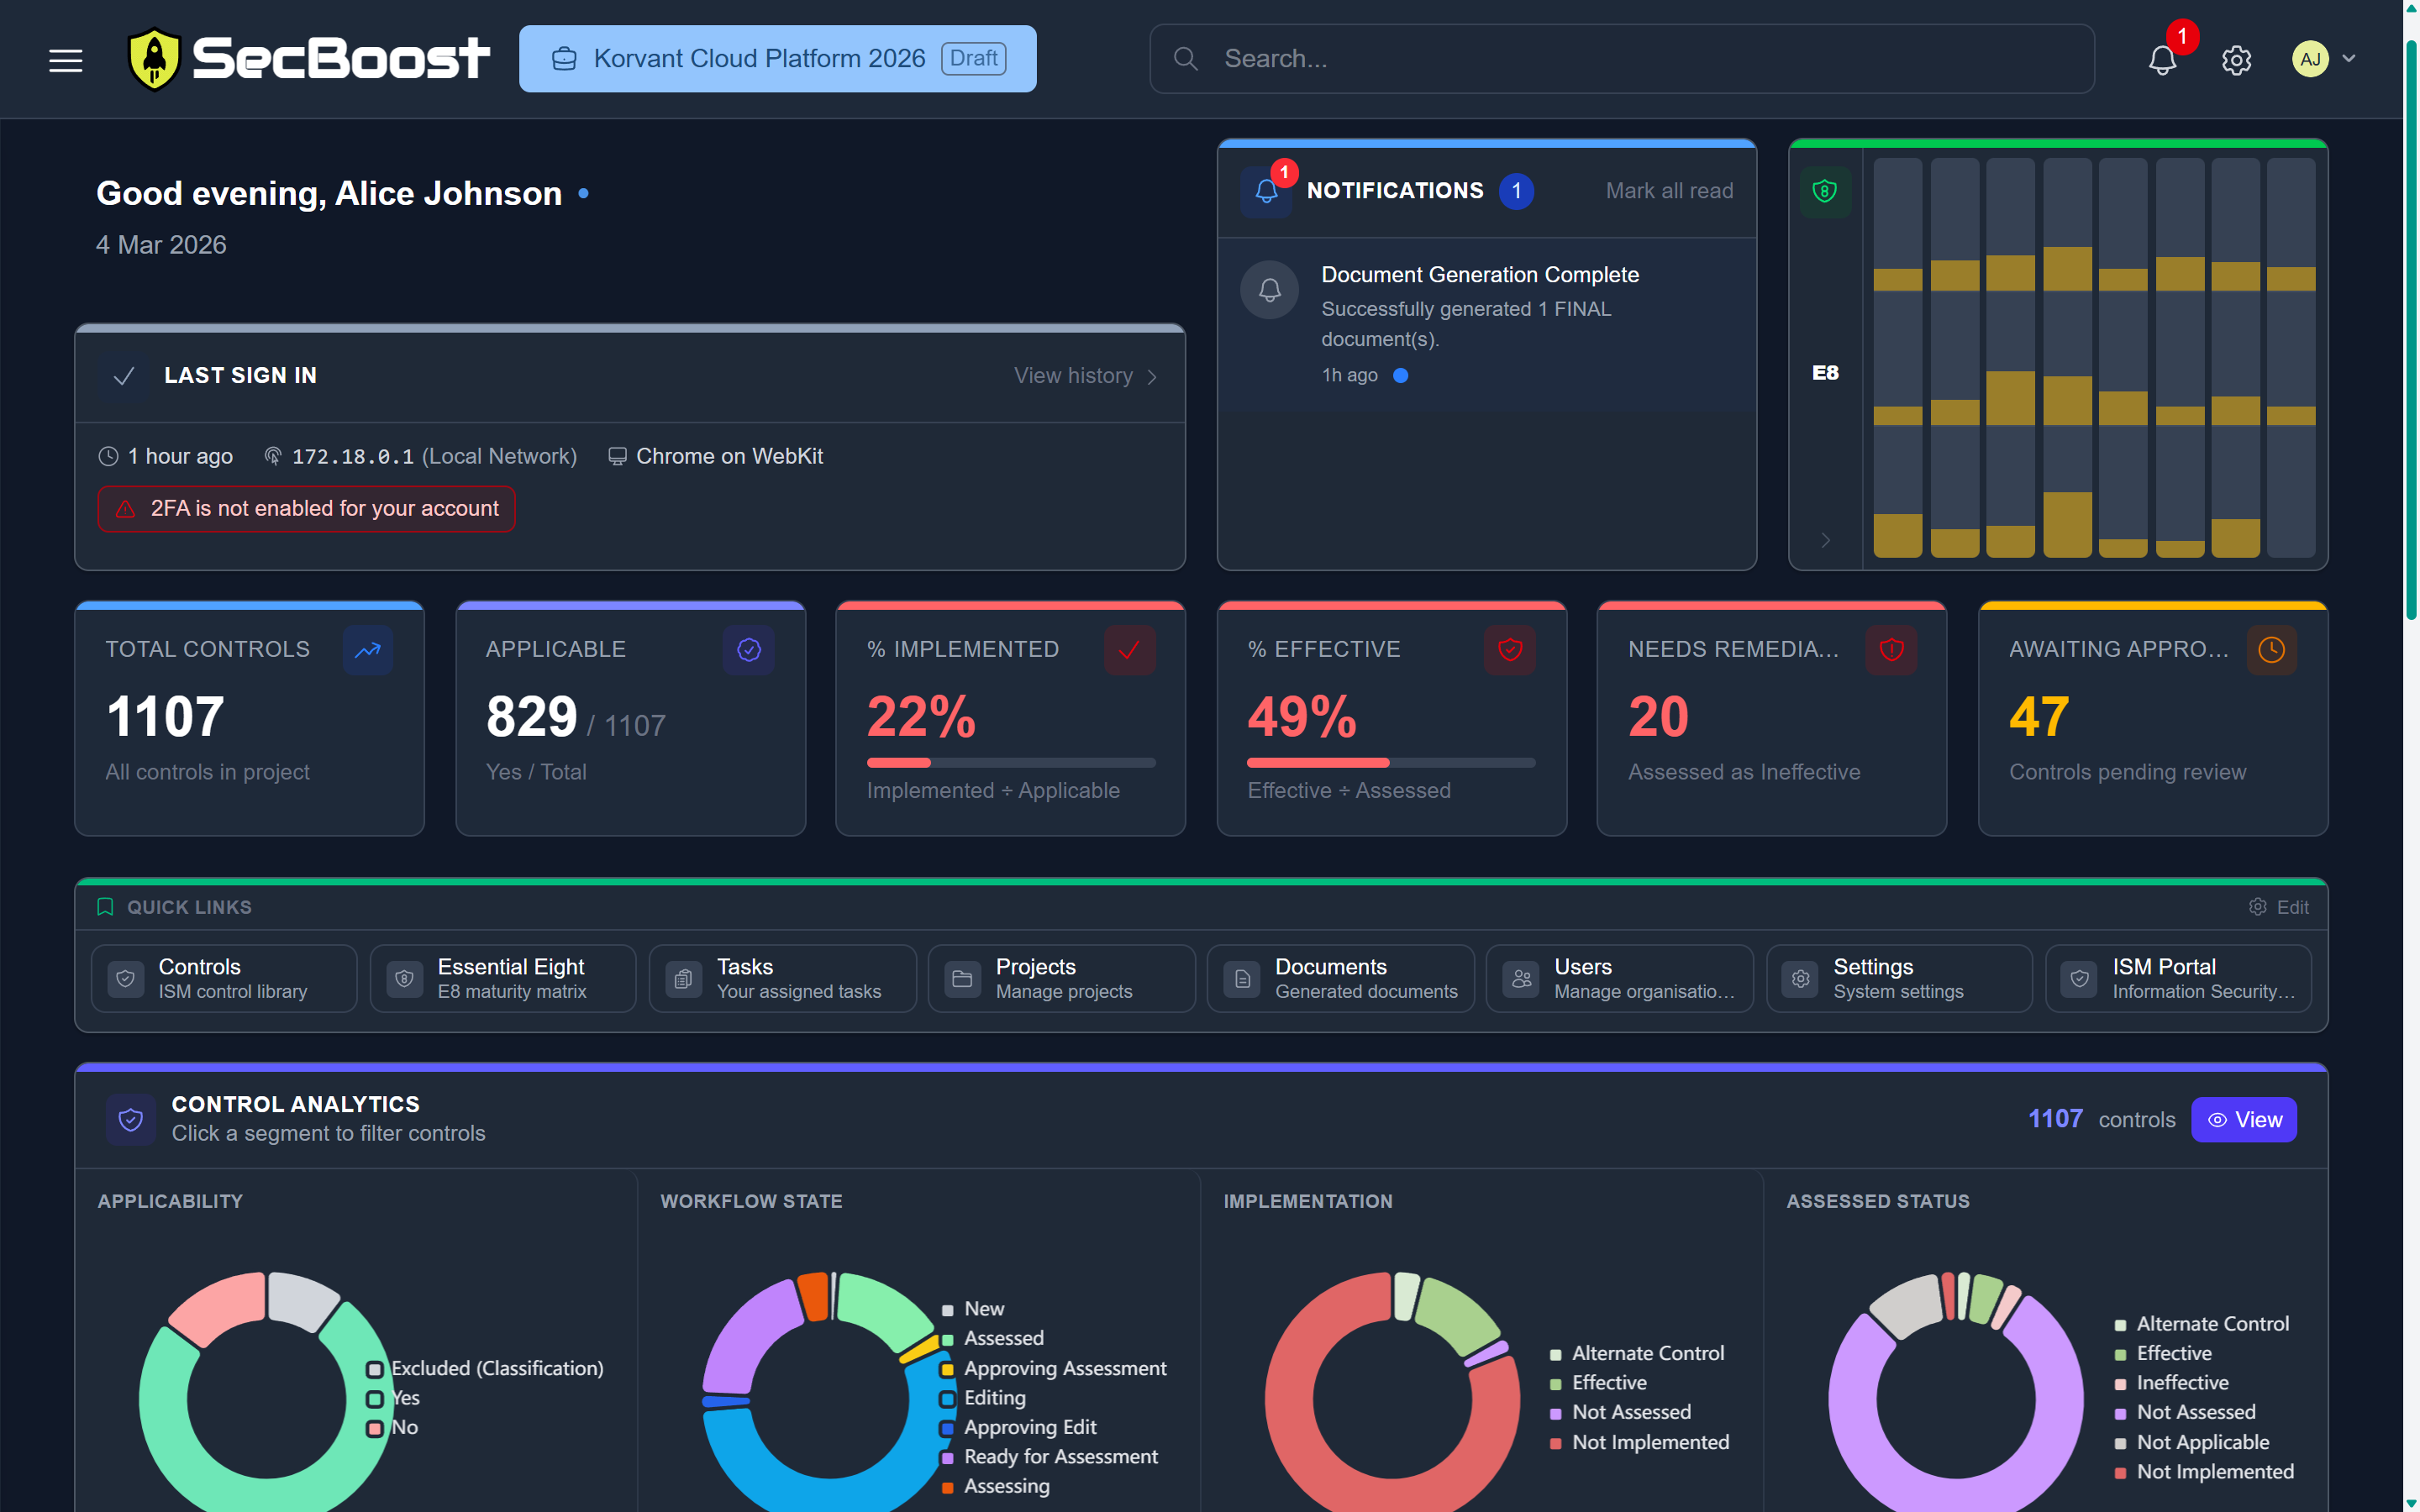This screenshot has width=2420, height=1512.
Task: Open the hamburger navigation menu
Action: point(66,60)
